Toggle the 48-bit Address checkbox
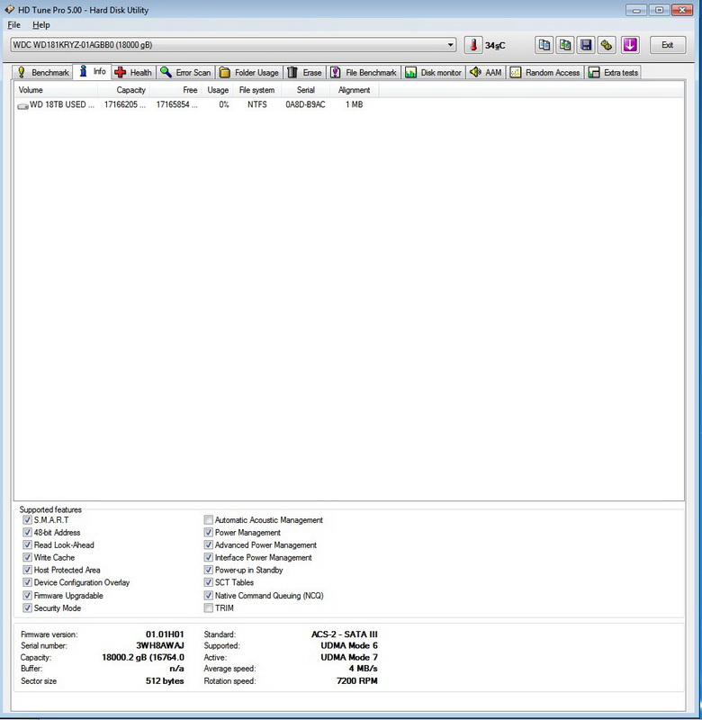Screen dimensions: 702x720 pos(28,533)
